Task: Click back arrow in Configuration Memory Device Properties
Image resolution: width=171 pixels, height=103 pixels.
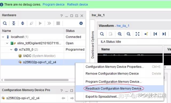Action: pyautogui.click(x=63, y=98)
